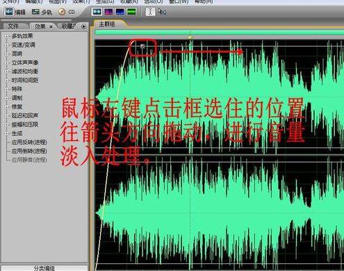Image resolution: width=344 pixels, height=271 pixels.
Task: Open CD view disc icon
Action: 62,12
